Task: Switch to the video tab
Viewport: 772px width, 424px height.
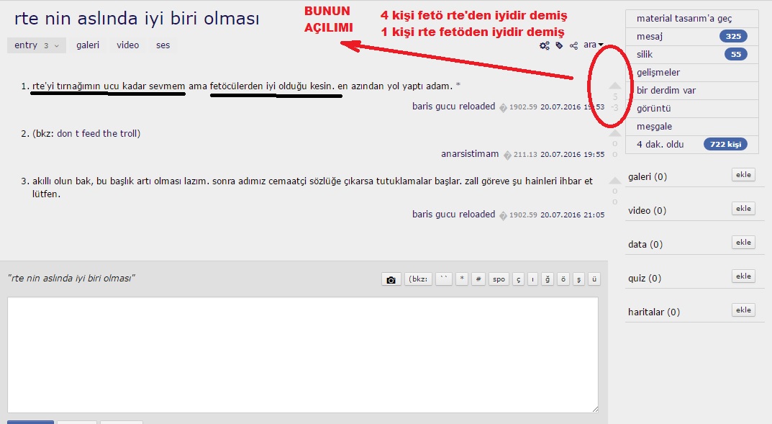Action: [128, 45]
